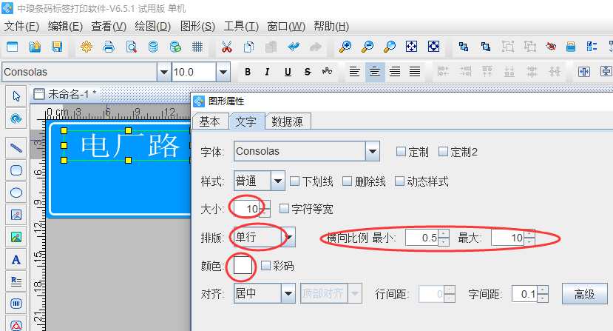Toggle strikethrough text formatting
Screen dimensions: 613x331
tap(308, 72)
